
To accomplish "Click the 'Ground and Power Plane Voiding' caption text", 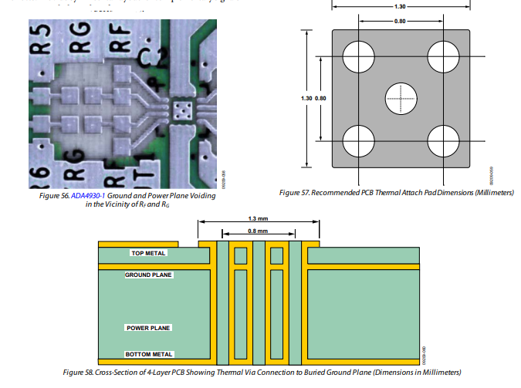I will [x=161, y=196].
